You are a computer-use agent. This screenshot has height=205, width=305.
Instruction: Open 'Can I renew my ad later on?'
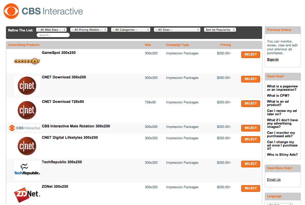[282, 112]
